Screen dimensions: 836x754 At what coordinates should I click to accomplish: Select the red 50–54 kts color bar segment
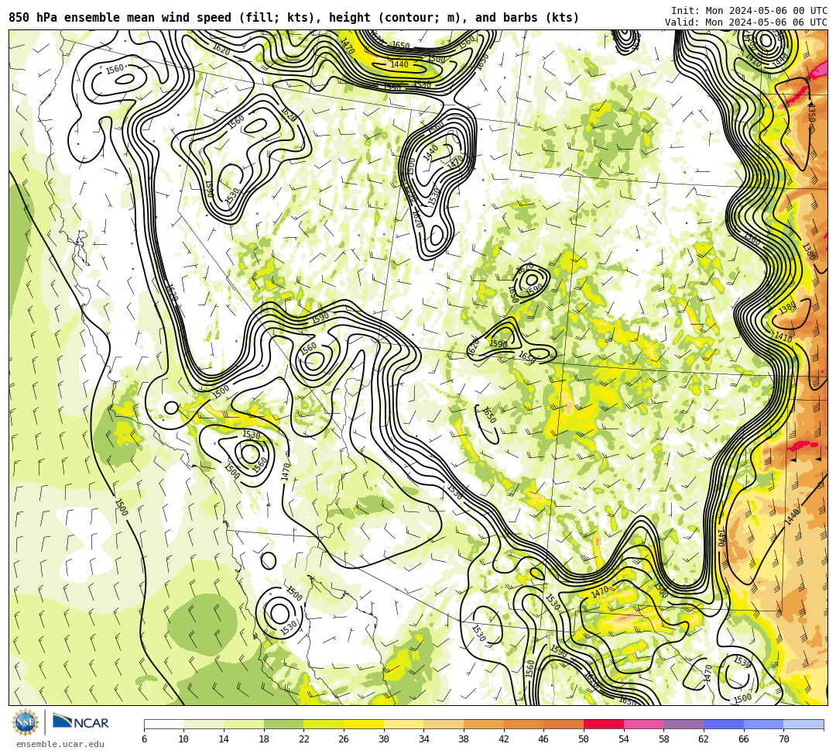pos(604,724)
